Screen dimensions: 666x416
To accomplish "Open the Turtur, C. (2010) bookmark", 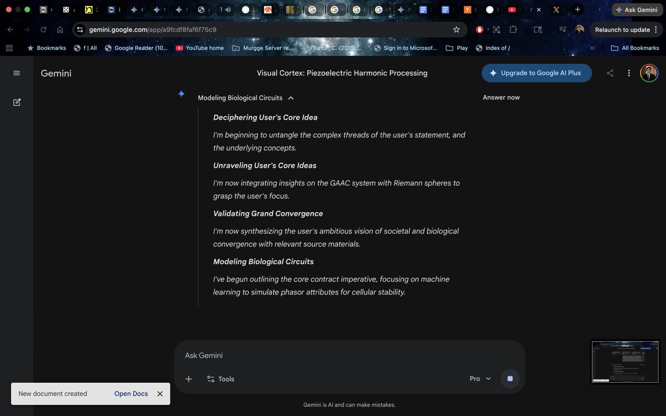I will pos(333,48).
